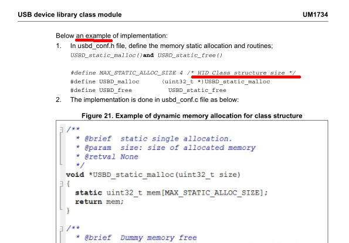Click the '@brief Dummy memory free' comment line
The height and width of the screenshot is (243, 349).
pos(136,238)
